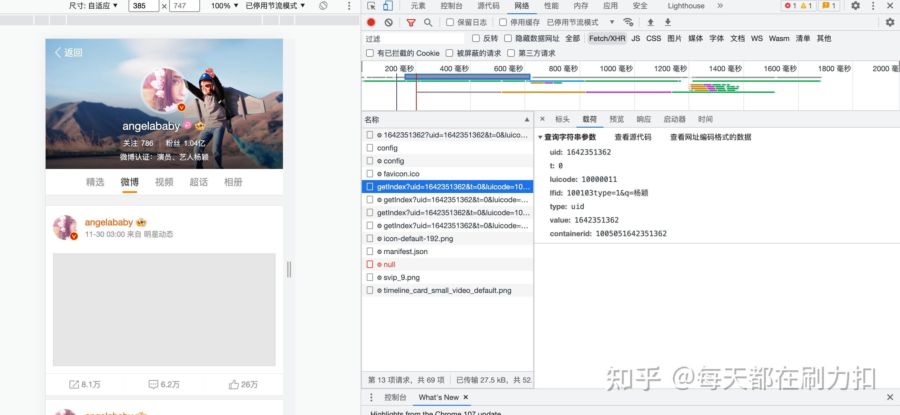Image resolution: width=900 pixels, height=415 pixels.
Task: Go back with 返回 arrow
Action: tap(68, 52)
